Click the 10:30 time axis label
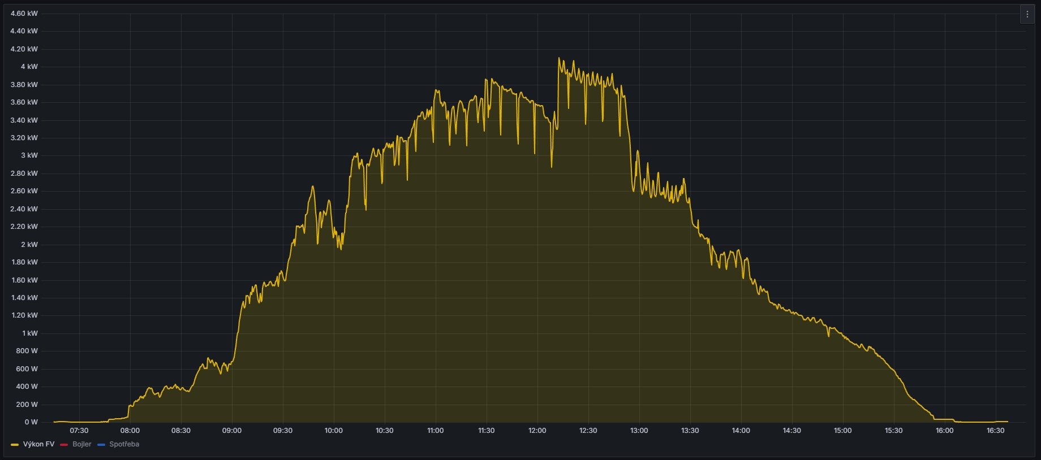This screenshot has width=1041, height=460. [385, 431]
